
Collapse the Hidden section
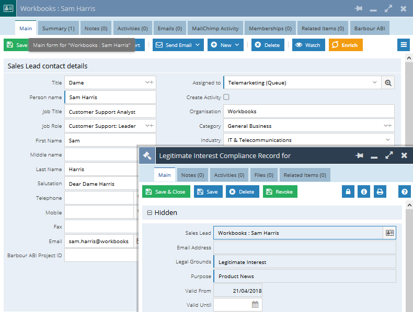[150, 213]
